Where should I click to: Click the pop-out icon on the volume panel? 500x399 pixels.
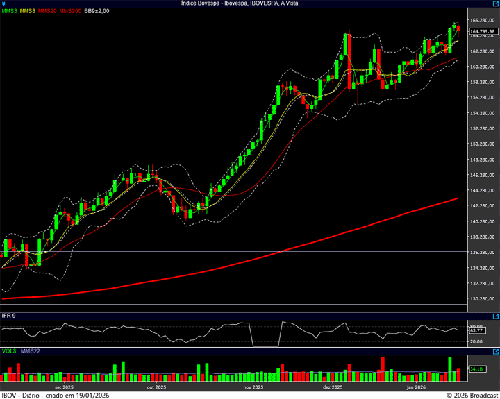click(x=495, y=352)
